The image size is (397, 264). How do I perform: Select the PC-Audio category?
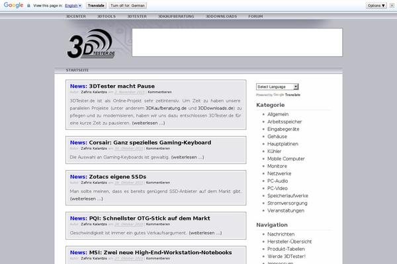tap(277, 181)
